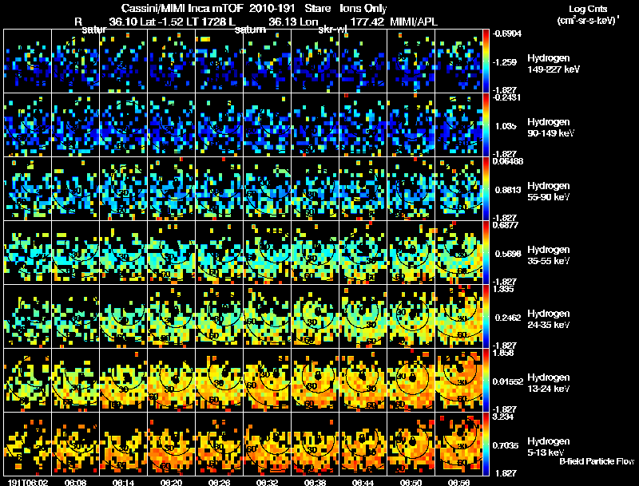Select the (cm²-sr-s-keV) units label
This screenshot has height=486, width=639.
(x=588, y=20)
